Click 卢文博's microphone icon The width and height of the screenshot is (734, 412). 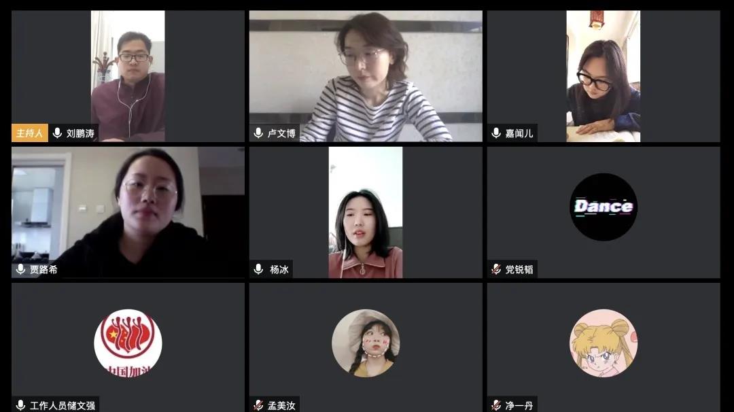click(258, 133)
